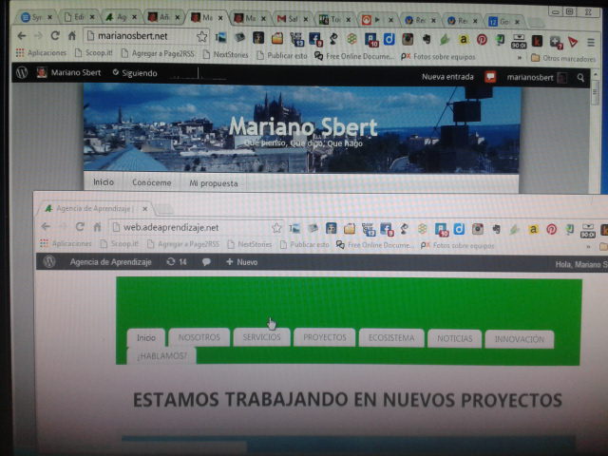The width and height of the screenshot is (608, 456).
Task: Go to the PROYECTOS menu item
Action: 325,337
